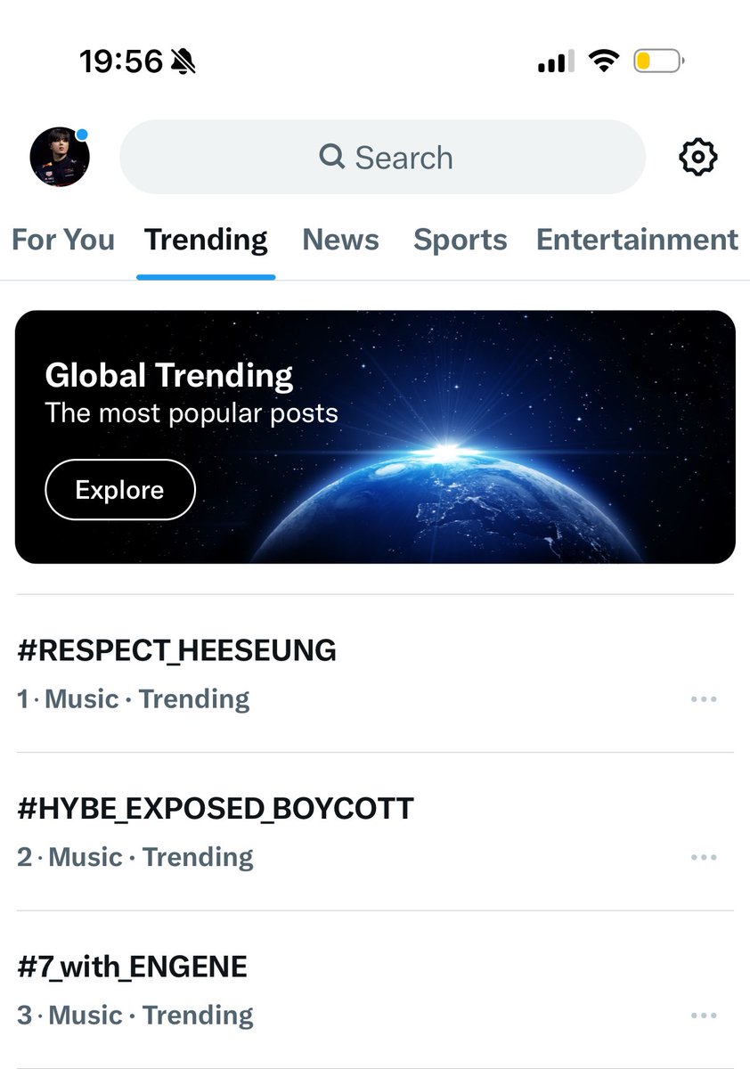This screenshot has width=750, height=1069.
Task: Tap the magnifier icon in Search
Action: point(332,158)
